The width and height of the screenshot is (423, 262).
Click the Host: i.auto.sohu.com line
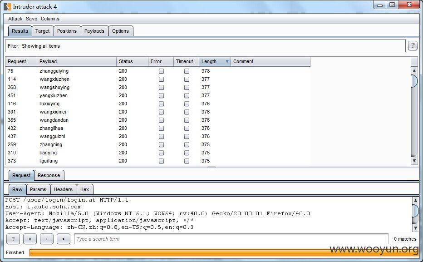click(44, 207)
